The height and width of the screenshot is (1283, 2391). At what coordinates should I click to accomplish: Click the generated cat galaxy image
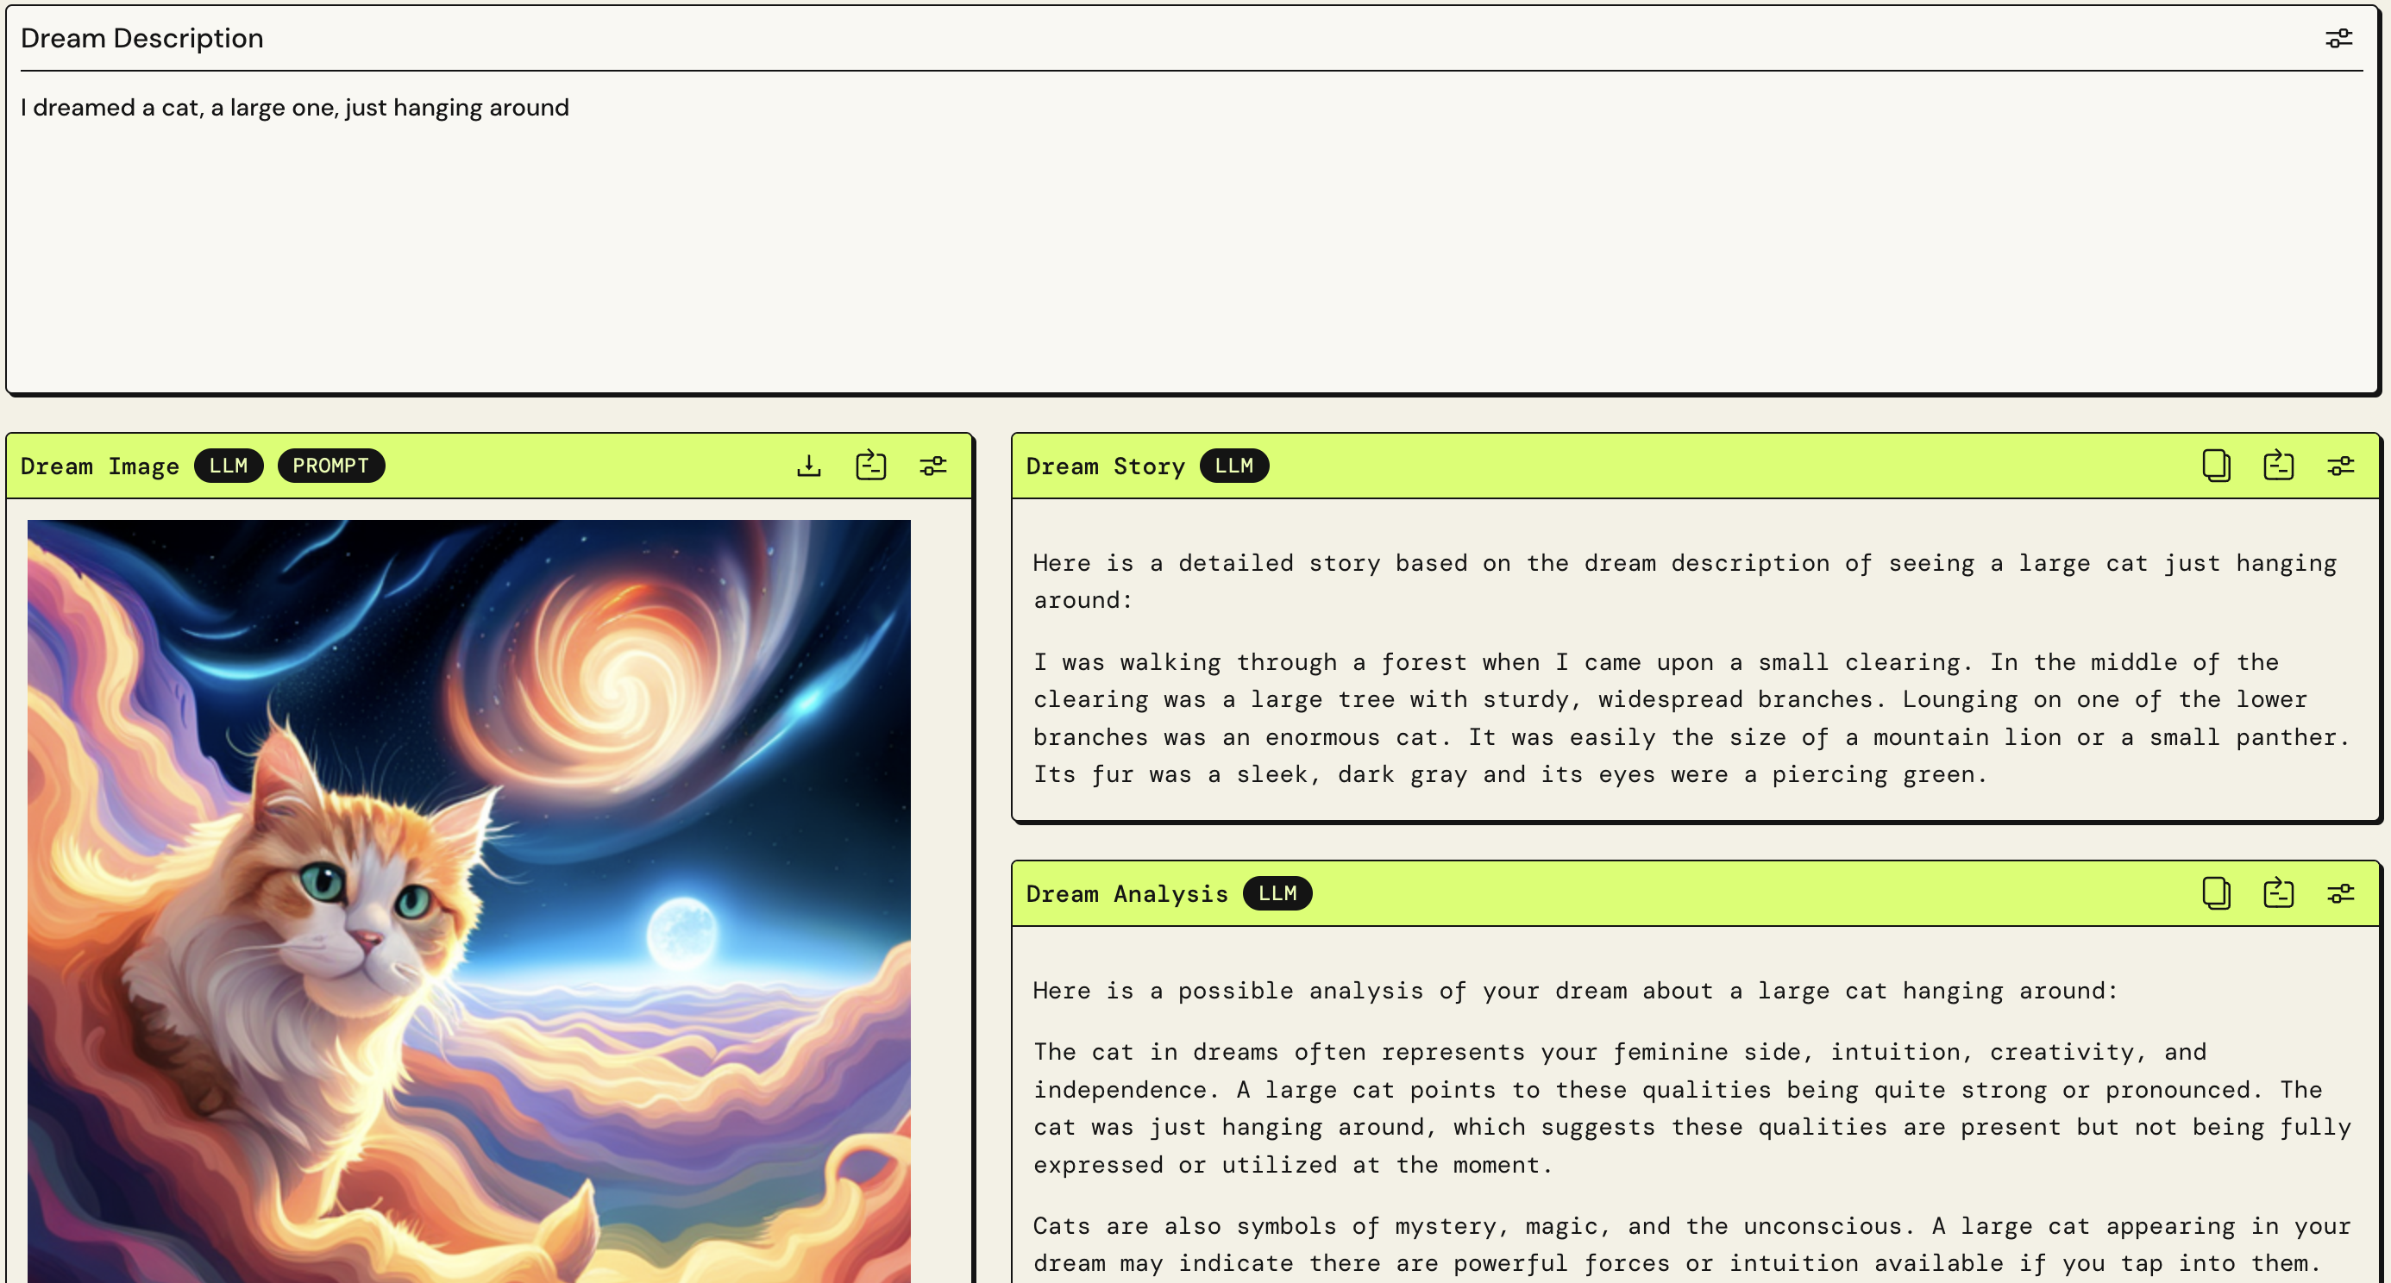tap(468, 900)
